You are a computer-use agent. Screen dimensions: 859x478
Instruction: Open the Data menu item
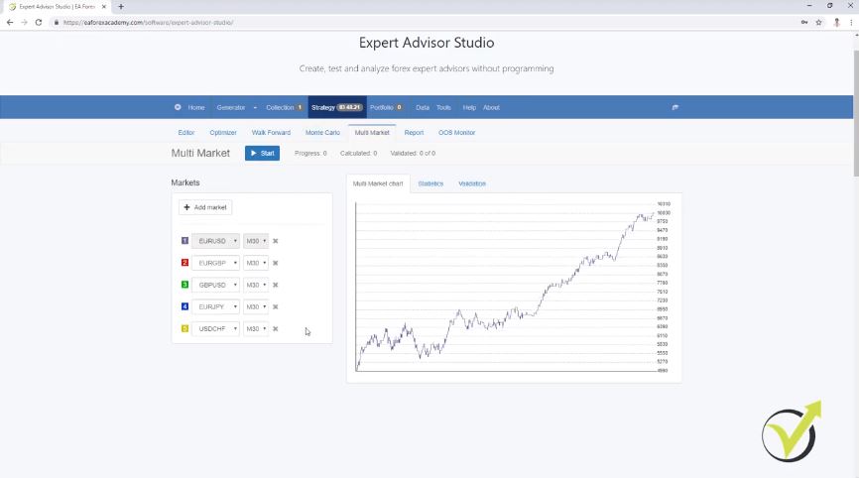[x=423, y=108]
